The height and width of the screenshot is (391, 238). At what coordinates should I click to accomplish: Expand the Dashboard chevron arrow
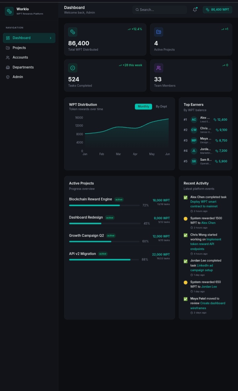pyautogui.click(x=50, y=38)
